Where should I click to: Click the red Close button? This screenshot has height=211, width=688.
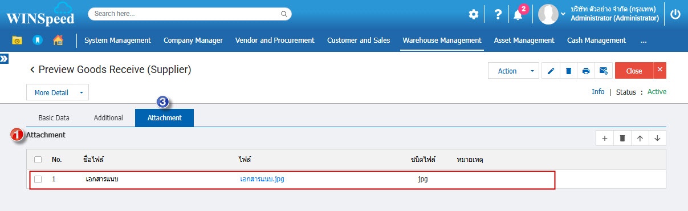pyautogui.click(x=634, y=71)
